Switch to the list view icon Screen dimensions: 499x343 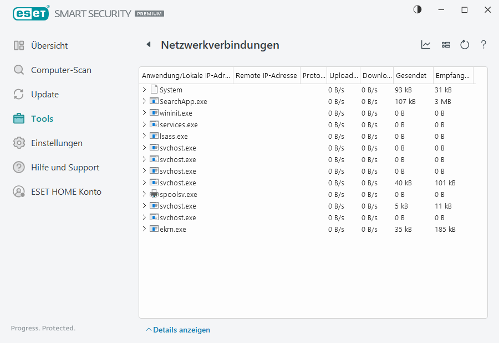coord(446,45)
